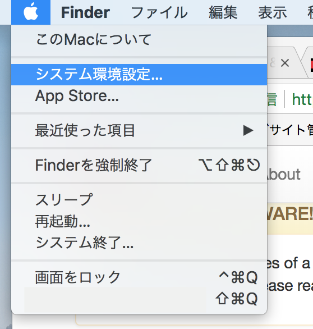Viewport: 313px width, 329px height.
Task: Choose スリープ from the Apple menu
Action: tap(139, 199)
